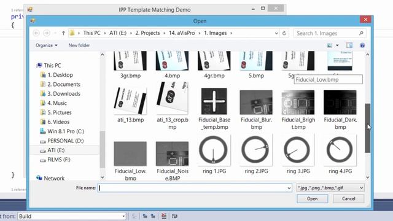Select ATI (E:) in the address breadcrumb
Screen dimensions: 393x221
coord(118,33)
